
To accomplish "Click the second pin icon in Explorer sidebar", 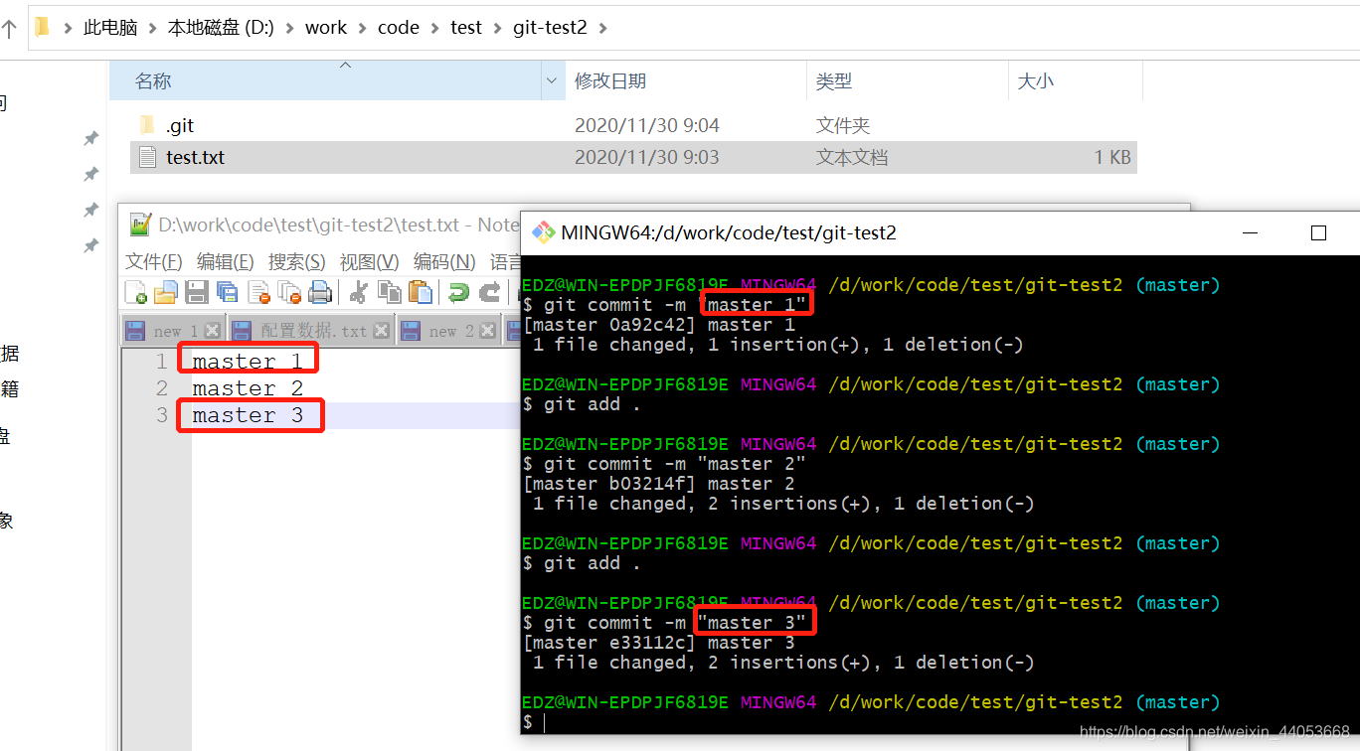I will (90, 174).
